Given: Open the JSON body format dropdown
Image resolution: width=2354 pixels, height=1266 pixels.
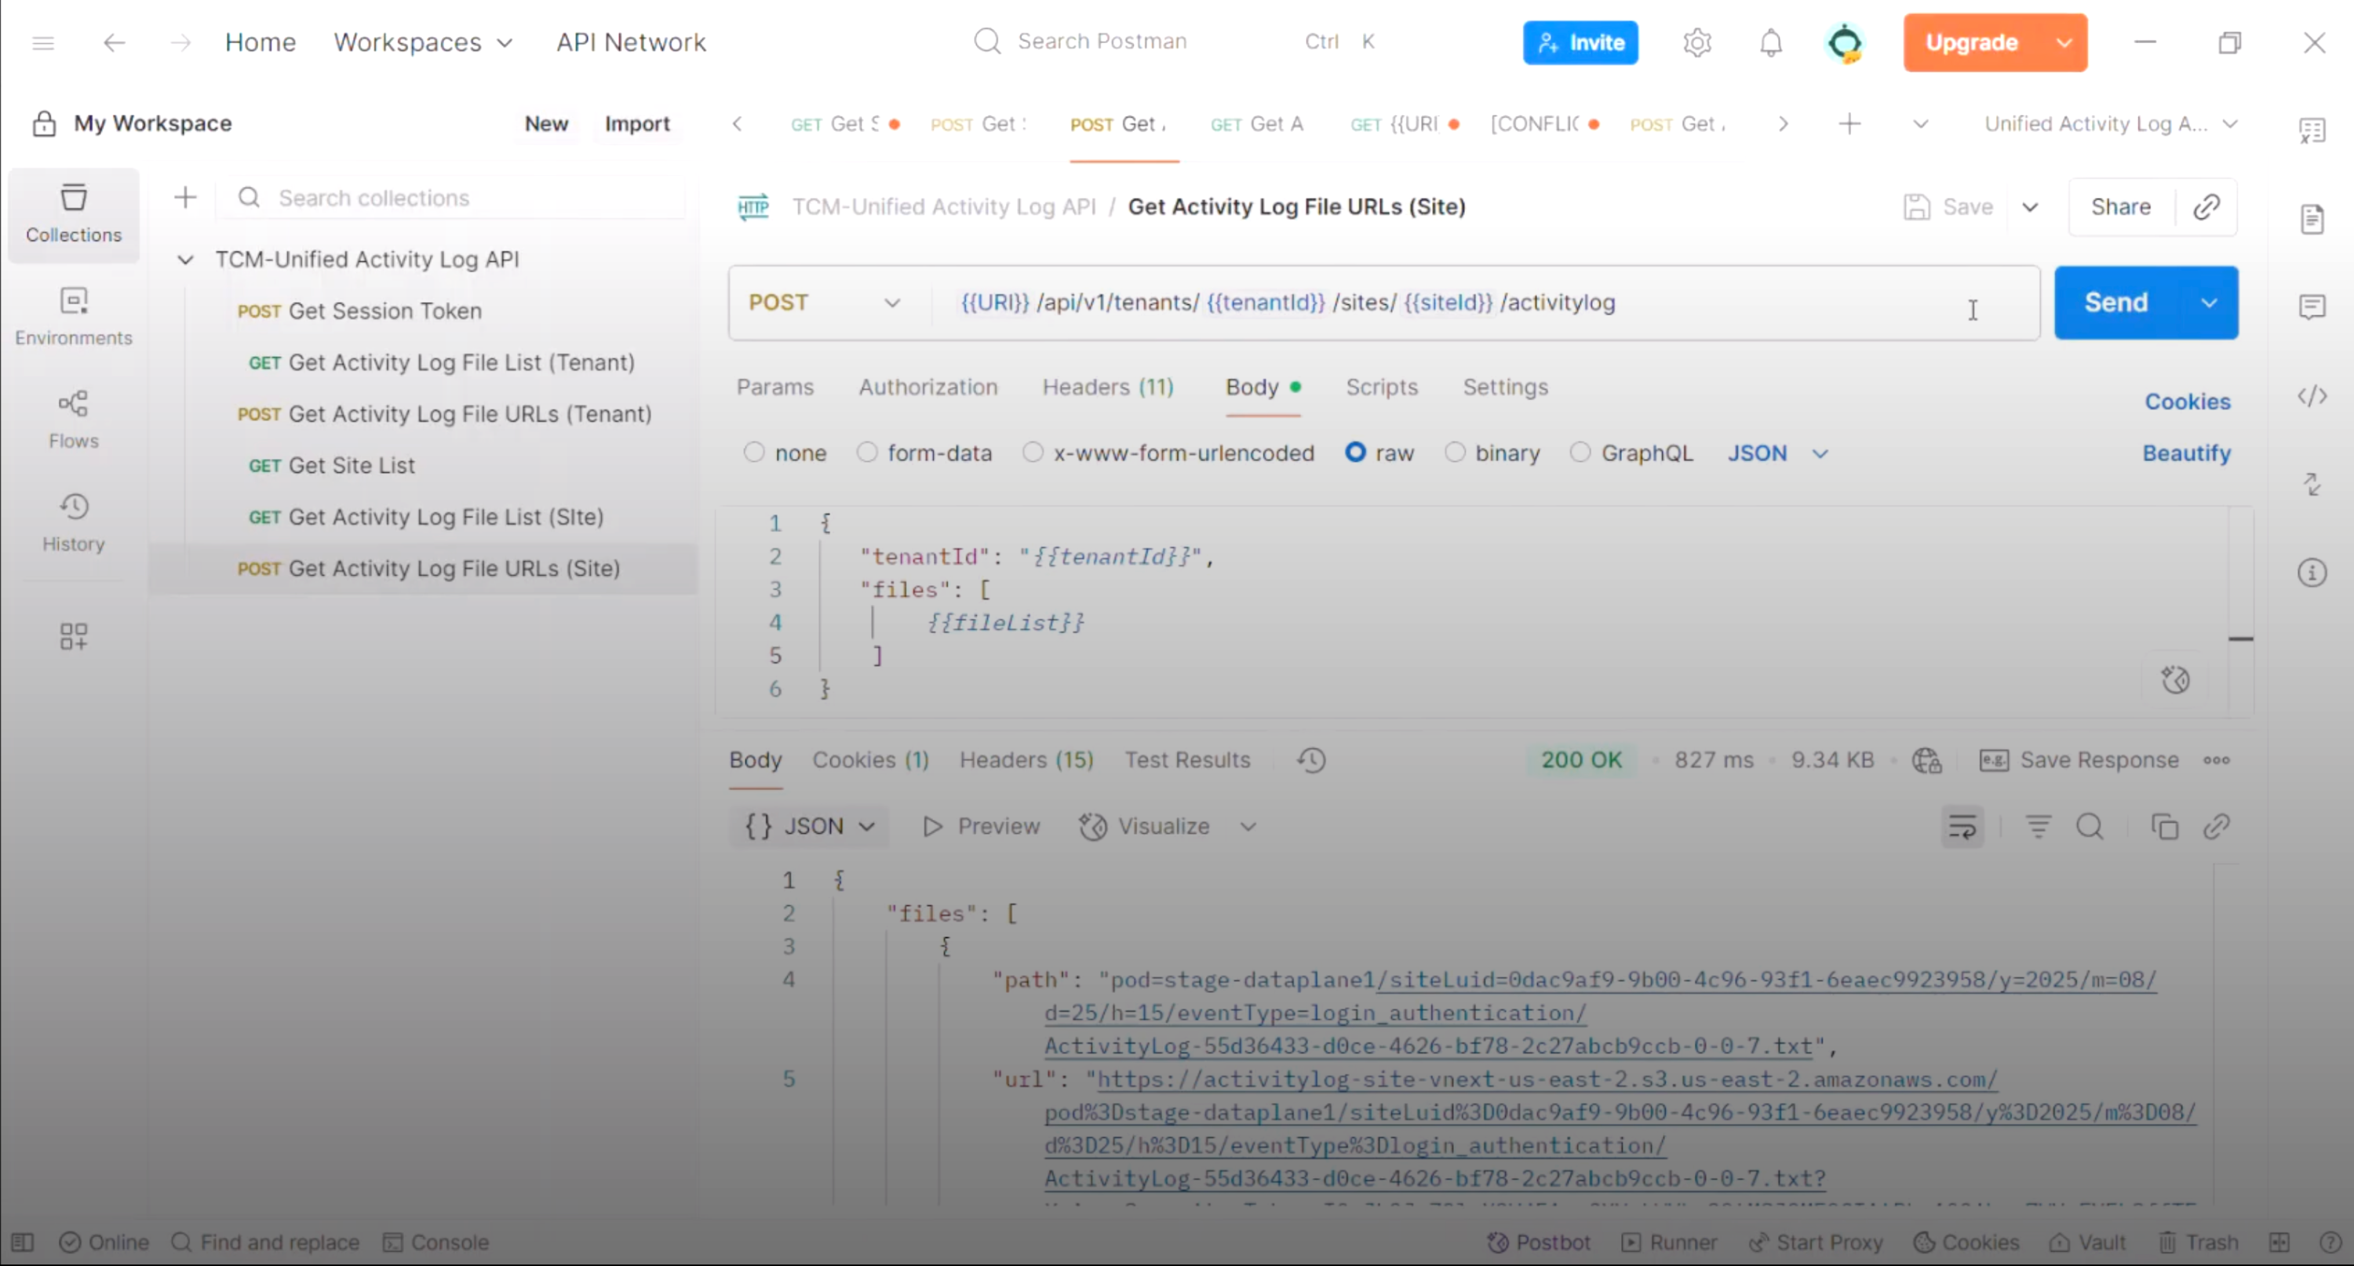Looking at the screenshot, I should [1776, 453].
